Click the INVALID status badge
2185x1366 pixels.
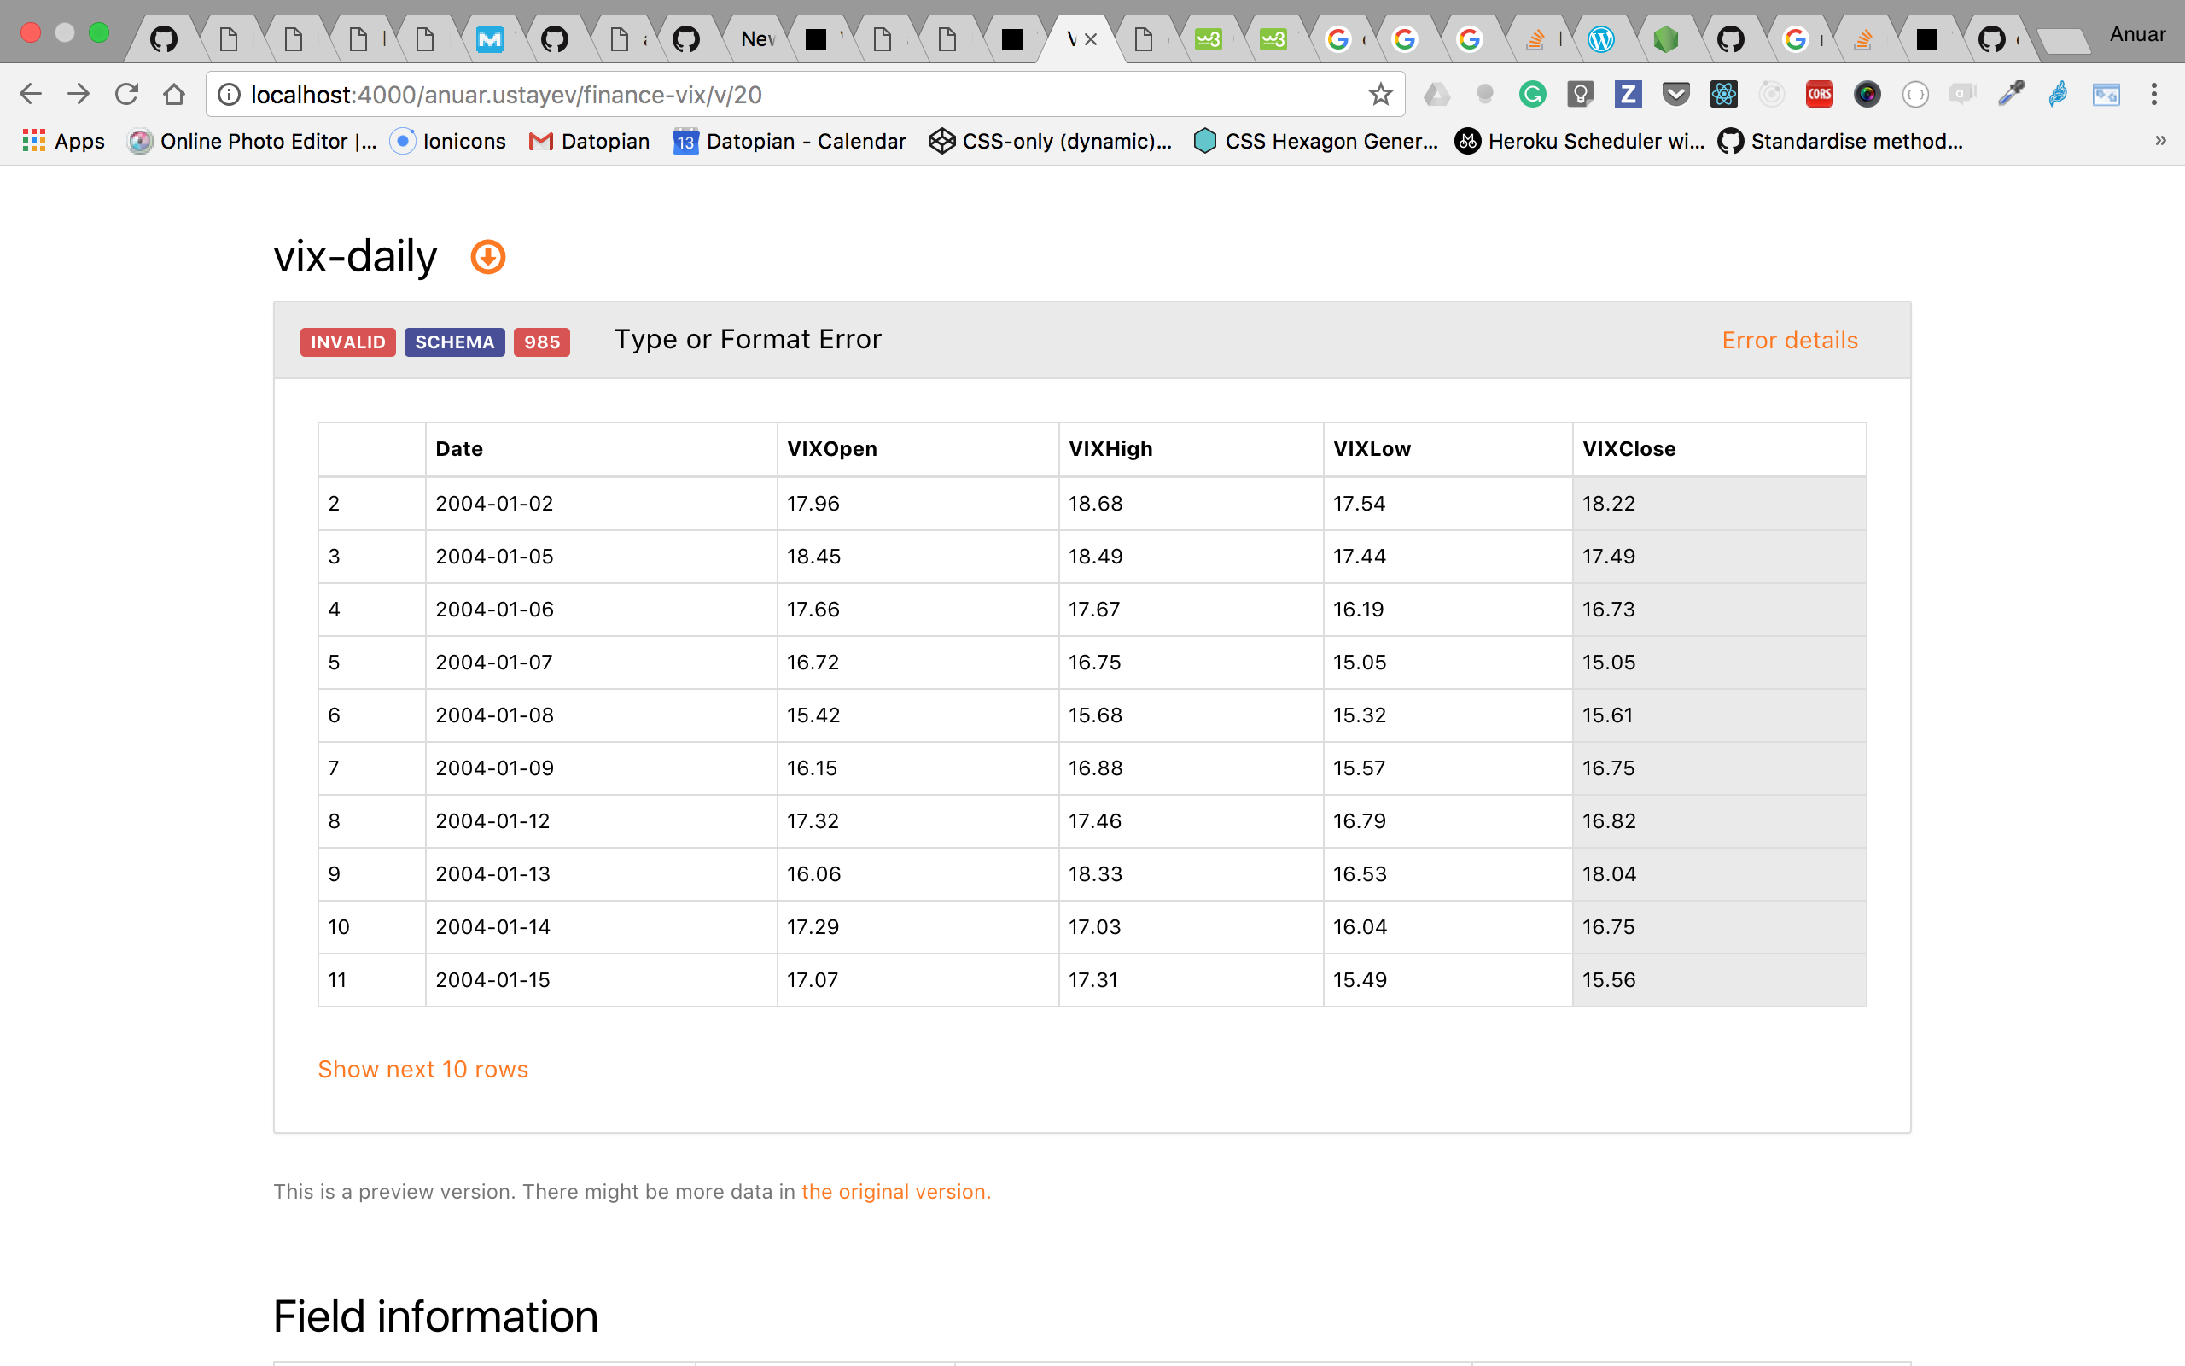pos(347,341)
